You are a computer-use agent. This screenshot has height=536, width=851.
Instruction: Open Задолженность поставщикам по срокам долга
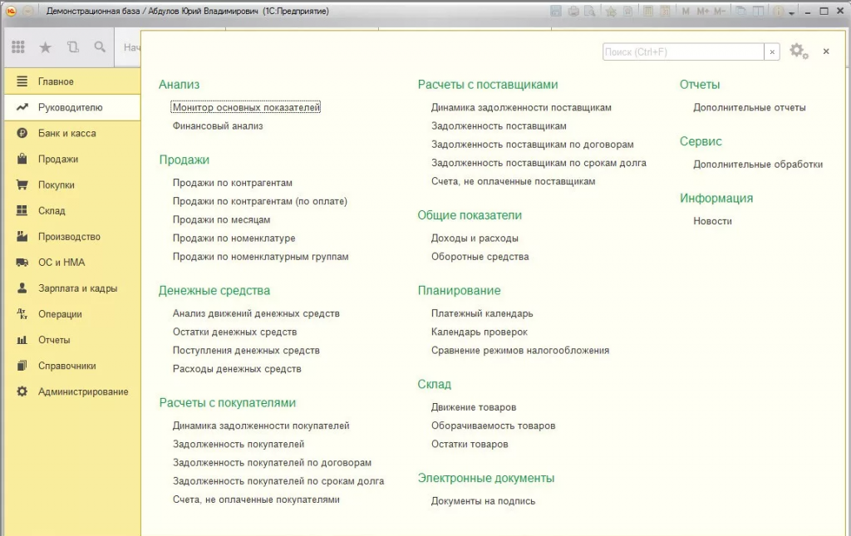(x=539, y=163)
